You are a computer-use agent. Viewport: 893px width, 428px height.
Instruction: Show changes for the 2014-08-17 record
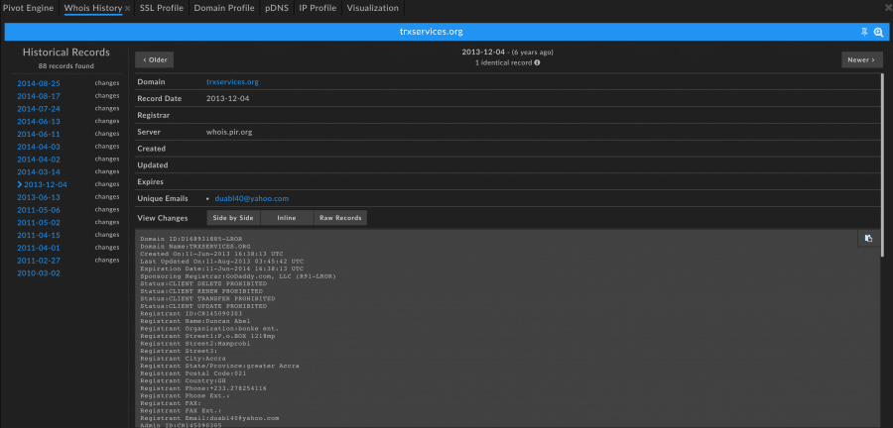[x=107, y=95]
